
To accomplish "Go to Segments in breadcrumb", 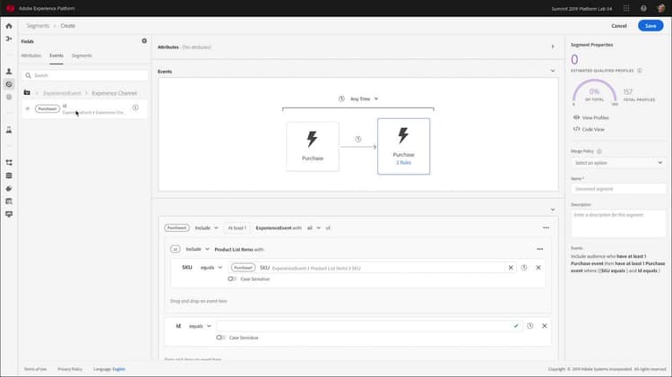I will [x=38, y=26].
